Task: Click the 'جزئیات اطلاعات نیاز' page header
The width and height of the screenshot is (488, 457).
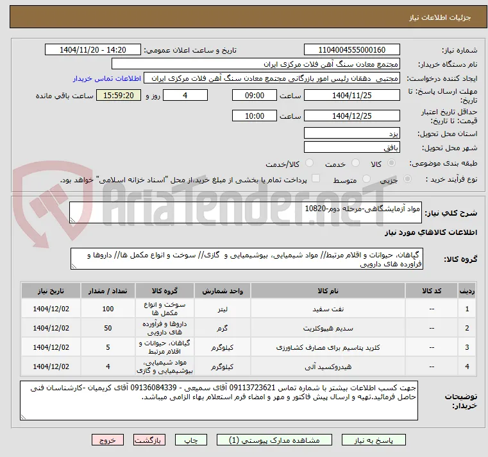Action: point(440,17)
